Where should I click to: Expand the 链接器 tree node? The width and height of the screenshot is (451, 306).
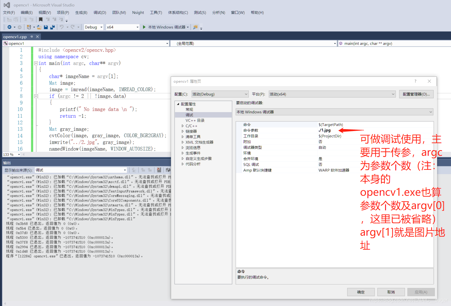click(x=183, y=131)
